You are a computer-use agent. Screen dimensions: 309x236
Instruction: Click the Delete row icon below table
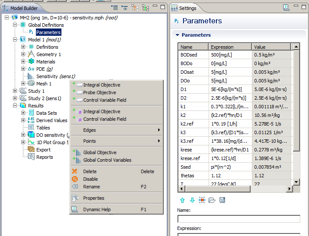(x=202, y=200)
